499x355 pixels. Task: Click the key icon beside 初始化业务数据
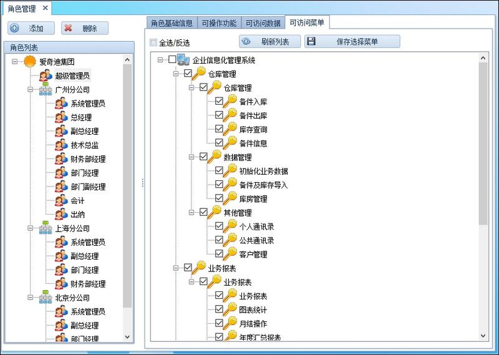coord(230,171)
